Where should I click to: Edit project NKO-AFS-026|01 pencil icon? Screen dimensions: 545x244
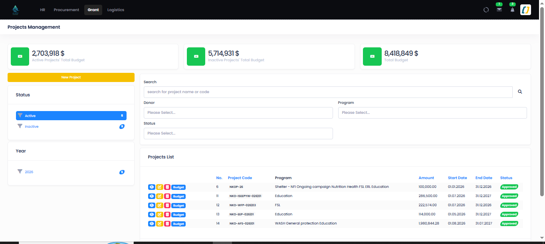160,224
